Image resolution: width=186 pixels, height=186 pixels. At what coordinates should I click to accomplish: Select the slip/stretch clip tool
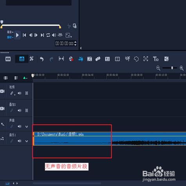pos(61,59)
